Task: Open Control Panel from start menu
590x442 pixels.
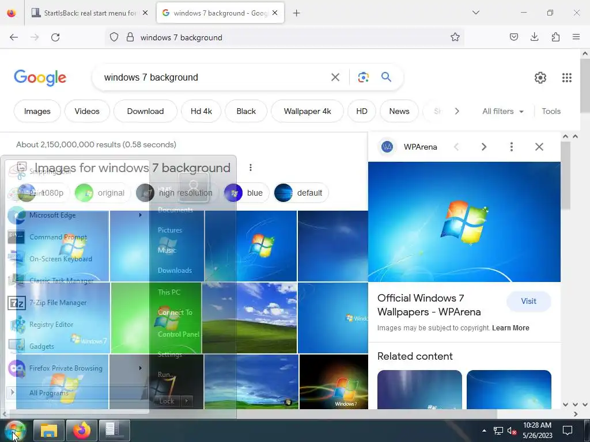Action: pyautogui.click(x=179, y=334)
